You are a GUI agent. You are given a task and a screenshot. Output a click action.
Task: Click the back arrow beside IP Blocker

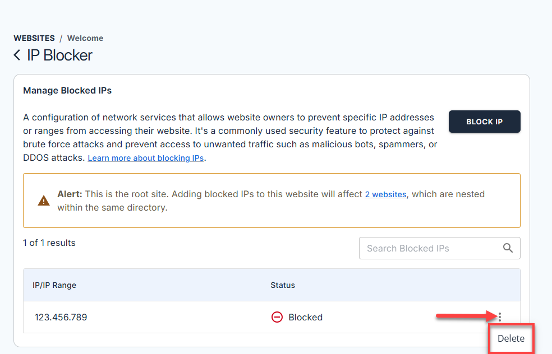coord(17,55)
